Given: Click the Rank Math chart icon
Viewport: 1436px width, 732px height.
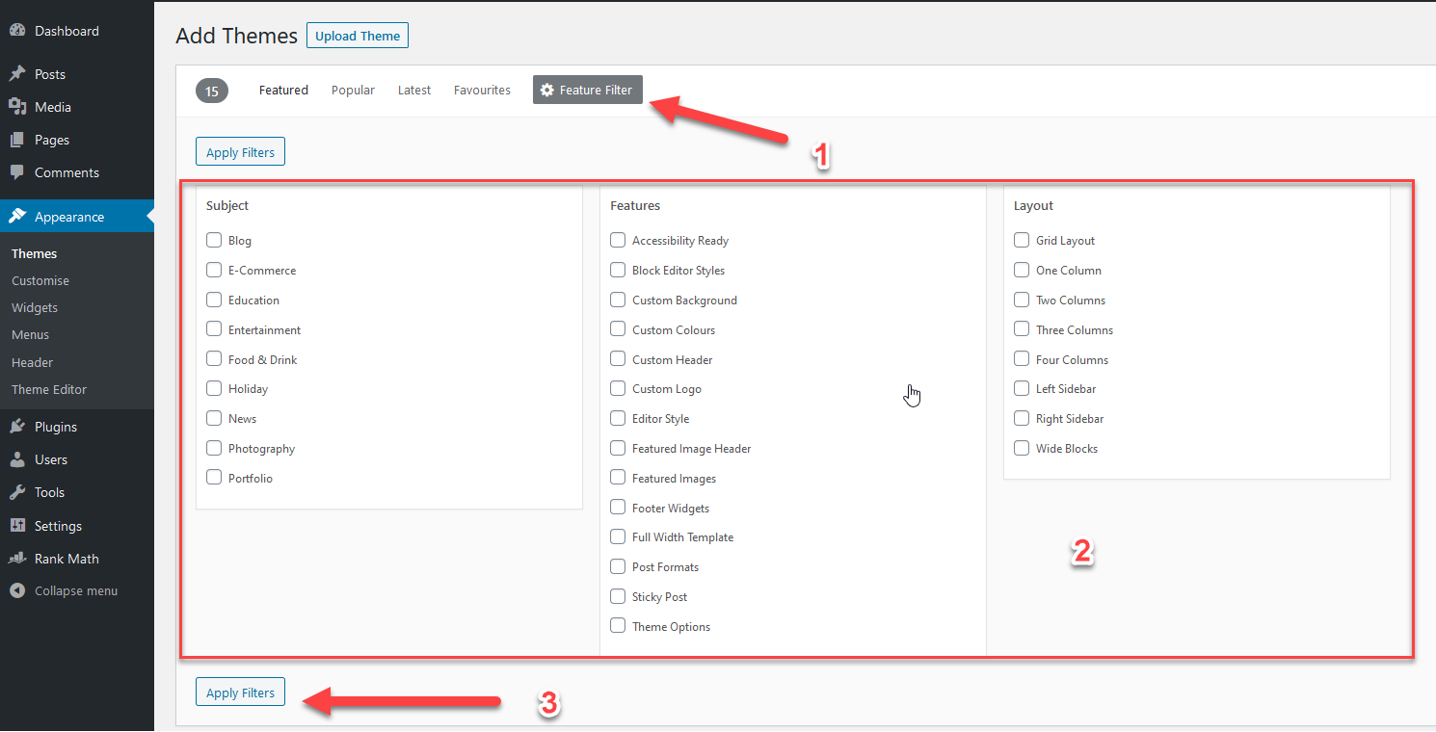Looking at the screenshot, I should click(x=17, y=559).
